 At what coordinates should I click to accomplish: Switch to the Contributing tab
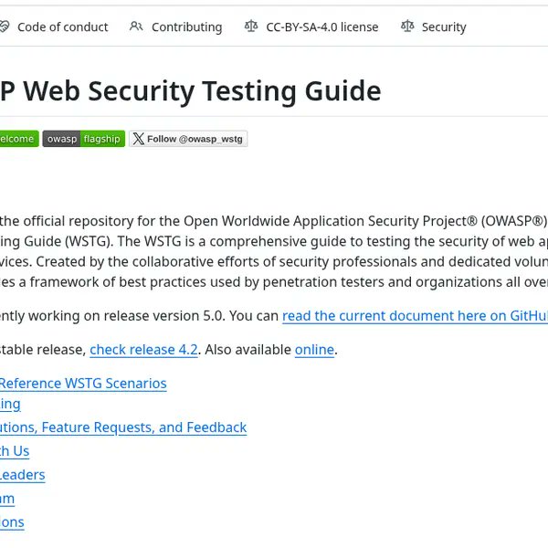(x=175, y=26)
